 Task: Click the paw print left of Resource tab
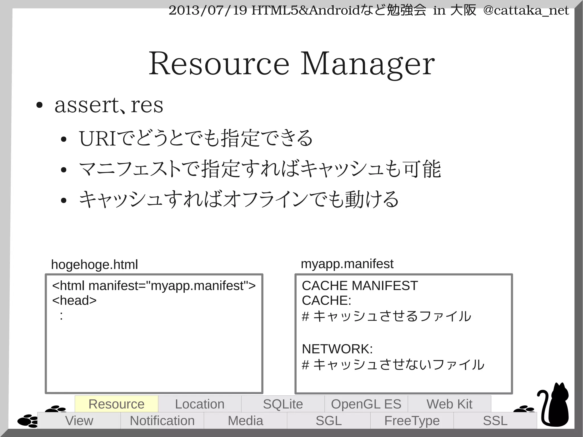pos(56,409)
